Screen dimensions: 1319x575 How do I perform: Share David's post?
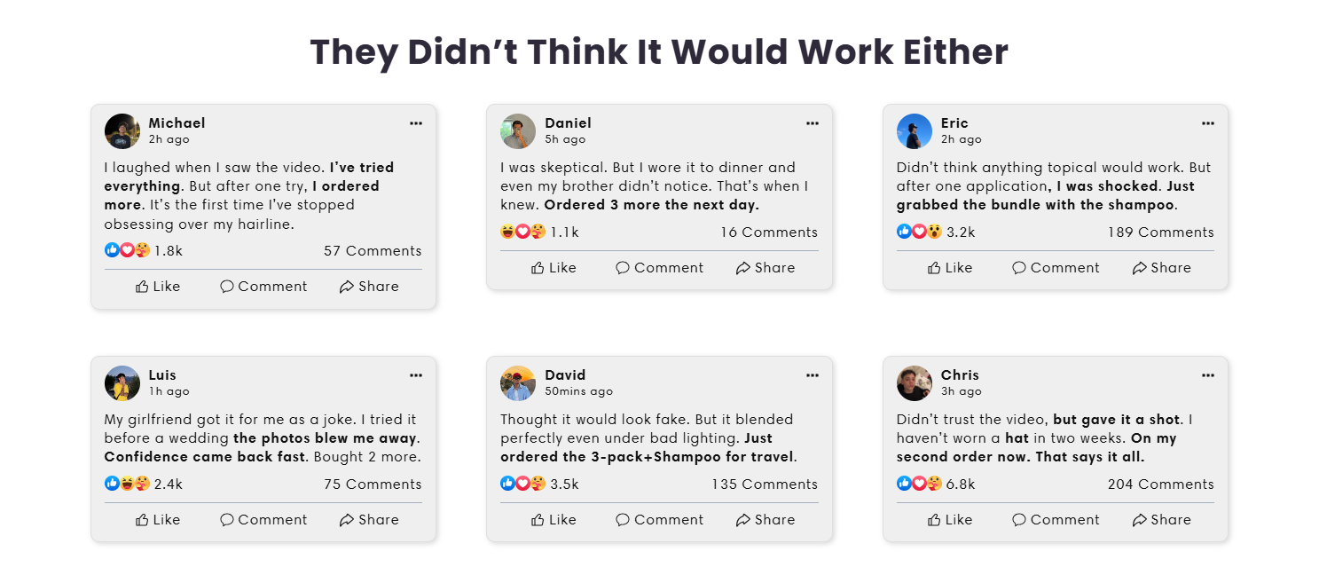[765, 520]
